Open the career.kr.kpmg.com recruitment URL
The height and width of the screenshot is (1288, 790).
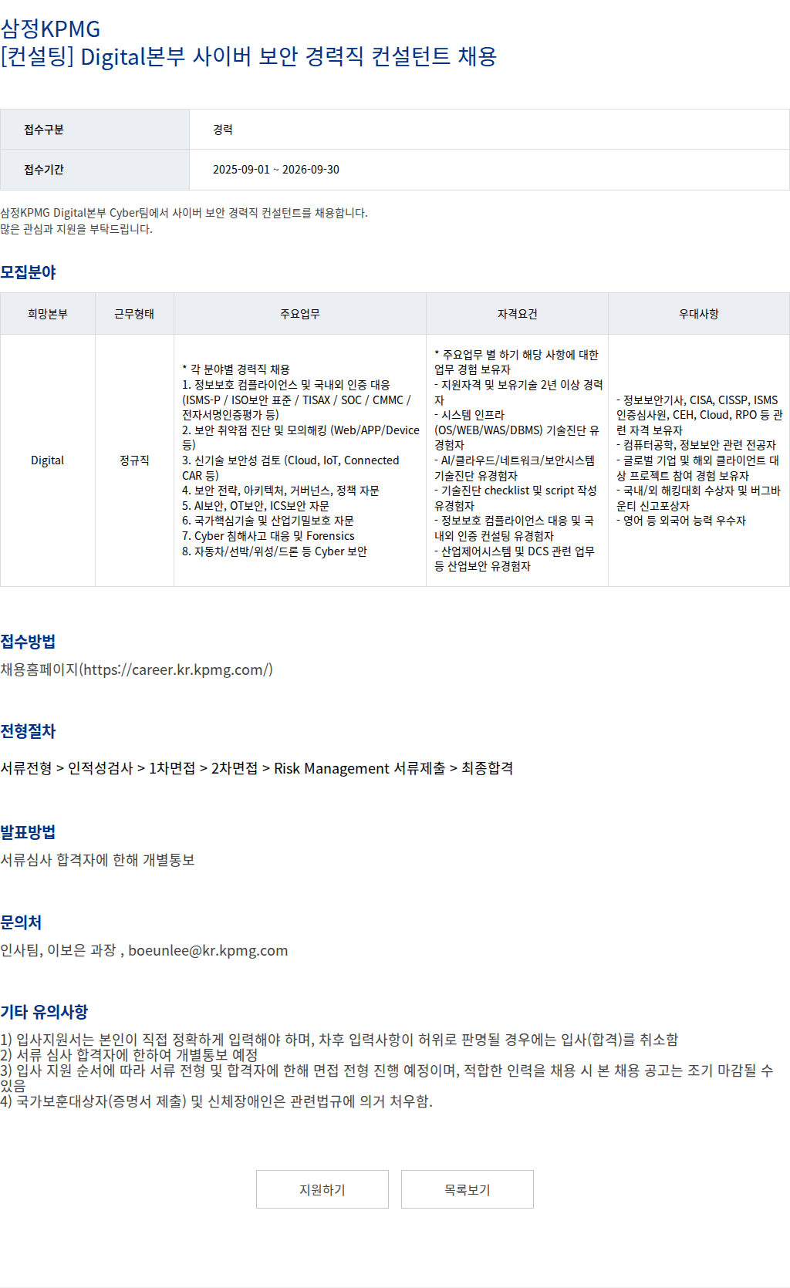[x=176, y=669]
